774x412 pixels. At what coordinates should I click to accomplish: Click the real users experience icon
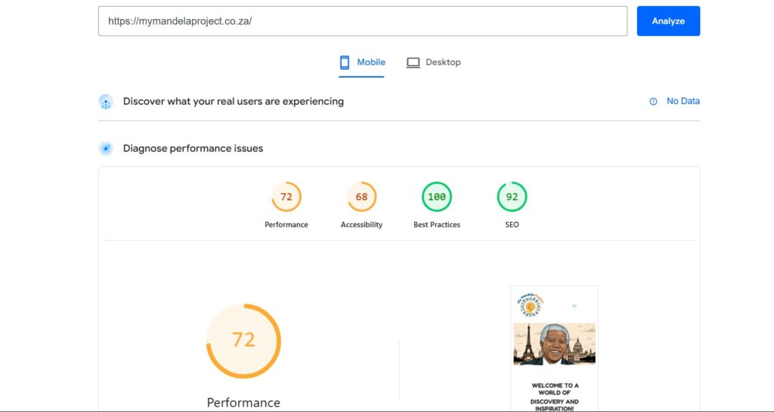[x=106, y=102]
